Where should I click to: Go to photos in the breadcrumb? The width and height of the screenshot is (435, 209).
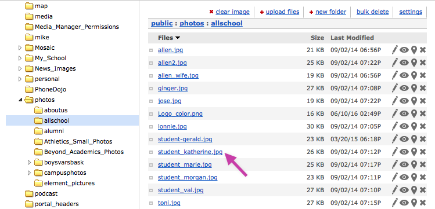(x=192, y=23)
